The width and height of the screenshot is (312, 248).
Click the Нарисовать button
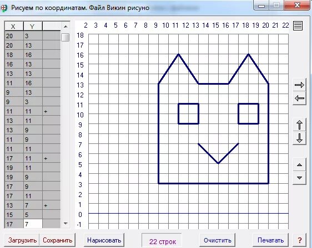coord(104,240)
